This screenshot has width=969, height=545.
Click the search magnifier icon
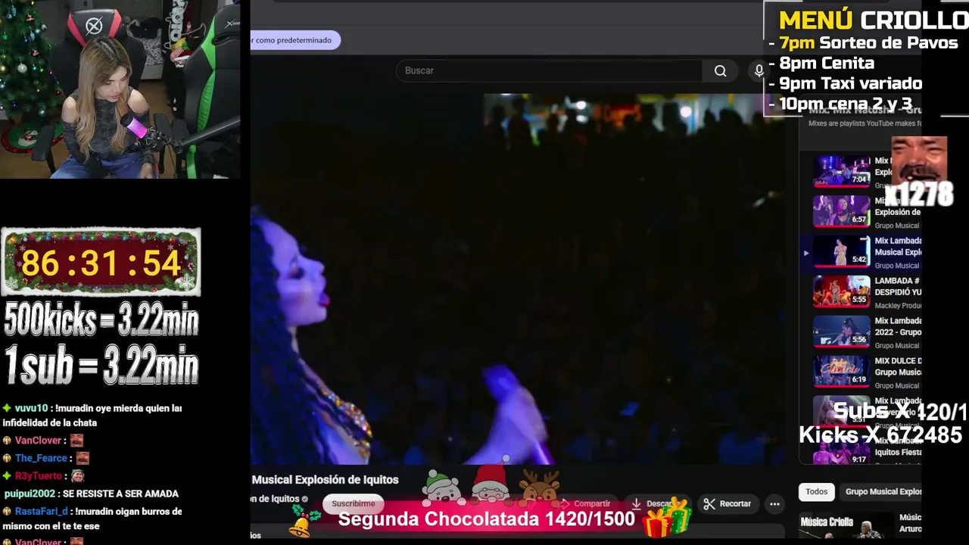[720, 71]
